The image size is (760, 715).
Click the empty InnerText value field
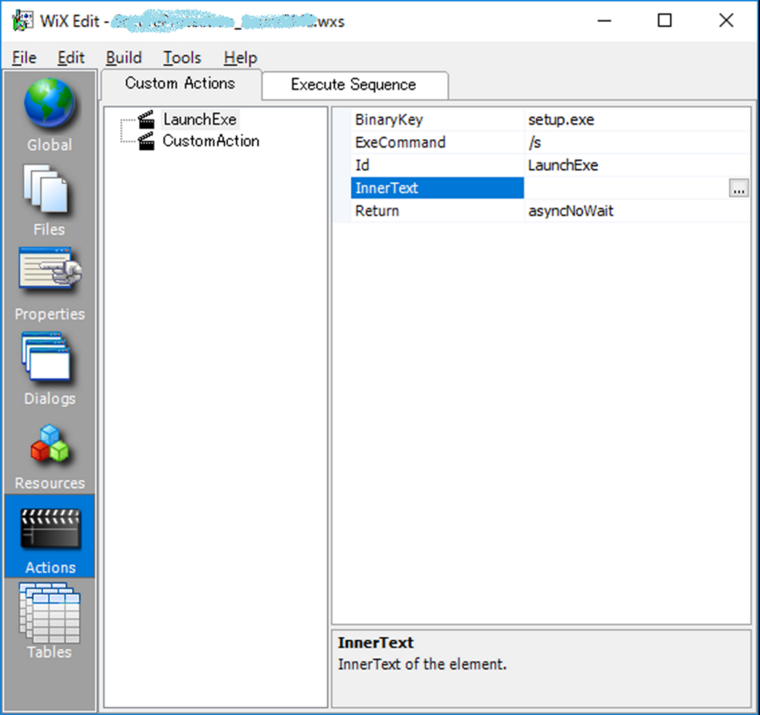626,188
